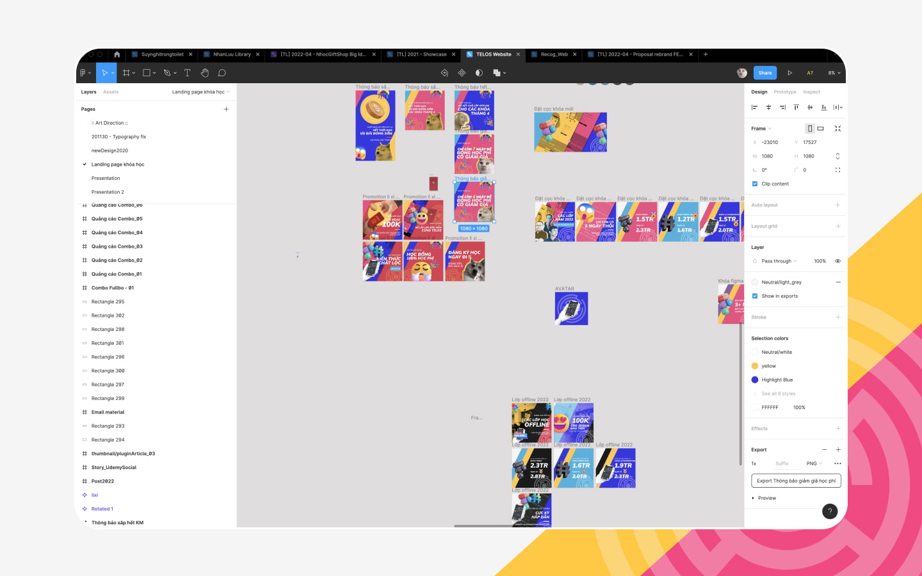The height and width of the screenshot is (576, 922).
Task: Click the yellow selection color swatch
Action: pyautogui.click(x=755, y=366)
